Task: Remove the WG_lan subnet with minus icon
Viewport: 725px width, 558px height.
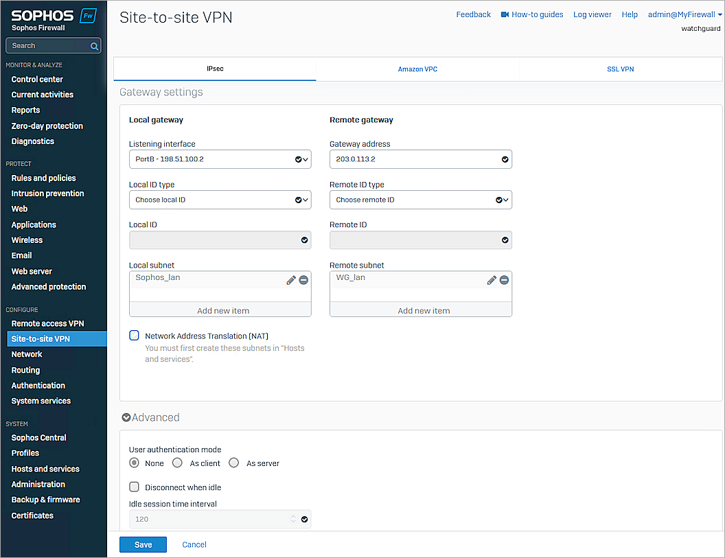Action: (x=504, y=280)
